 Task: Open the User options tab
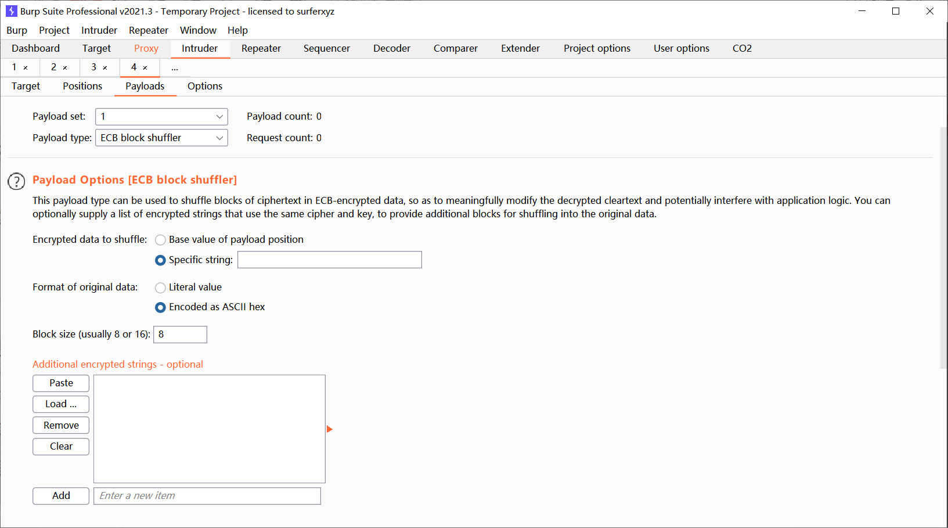(682, 49)
